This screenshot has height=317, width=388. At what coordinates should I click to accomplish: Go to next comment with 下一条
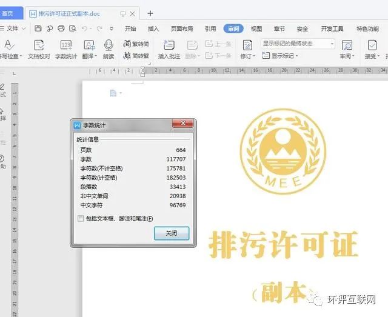[x=218, y=56]
